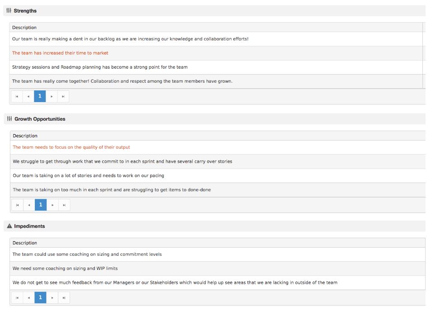Go to last page in Strengths pager
This screenshot has width=431, height=310.
click(x=63, y=96)
